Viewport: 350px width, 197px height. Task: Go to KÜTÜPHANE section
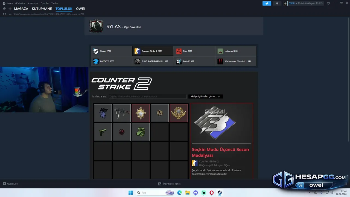pyautogui.click(x=42, y=9)
